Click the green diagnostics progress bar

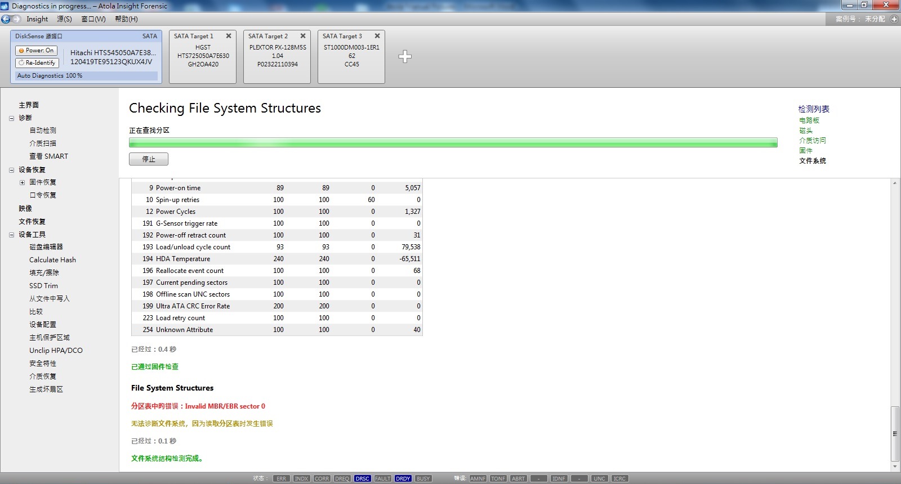pos(453,143)
